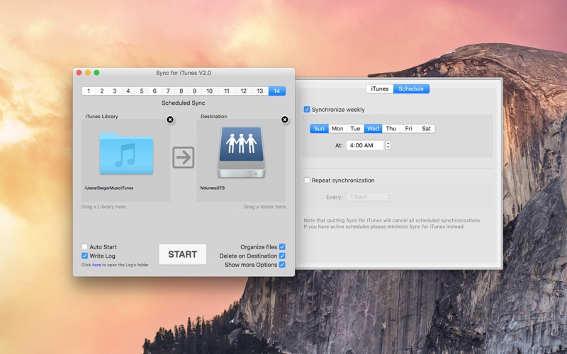Select sync profile 8
The width and height of the screenshot is (567, 354).
181,91
